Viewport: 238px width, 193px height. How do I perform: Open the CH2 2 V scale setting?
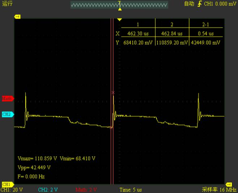(x=48, y=190)
